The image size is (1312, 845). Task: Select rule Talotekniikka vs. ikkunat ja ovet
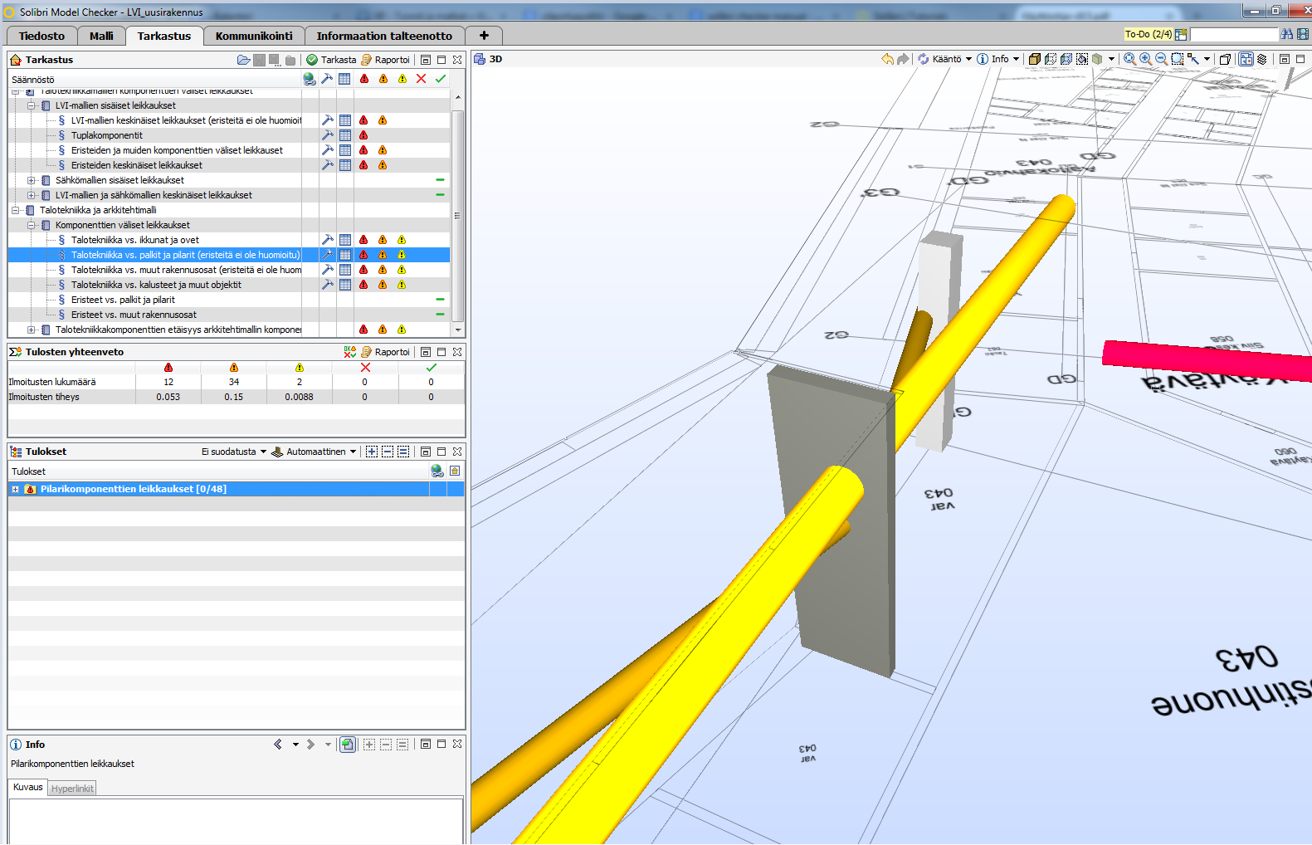[x=135, y=240]
